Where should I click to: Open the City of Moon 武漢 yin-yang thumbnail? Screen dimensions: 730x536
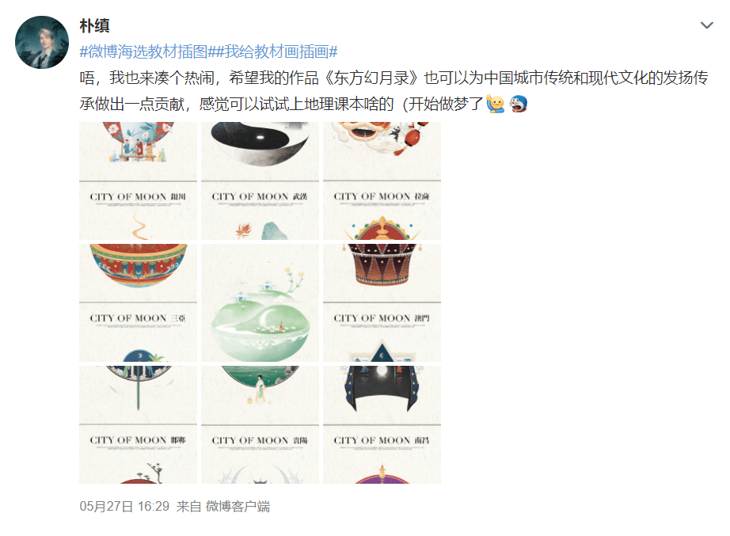pyautogui.click(x=260, y=181)
